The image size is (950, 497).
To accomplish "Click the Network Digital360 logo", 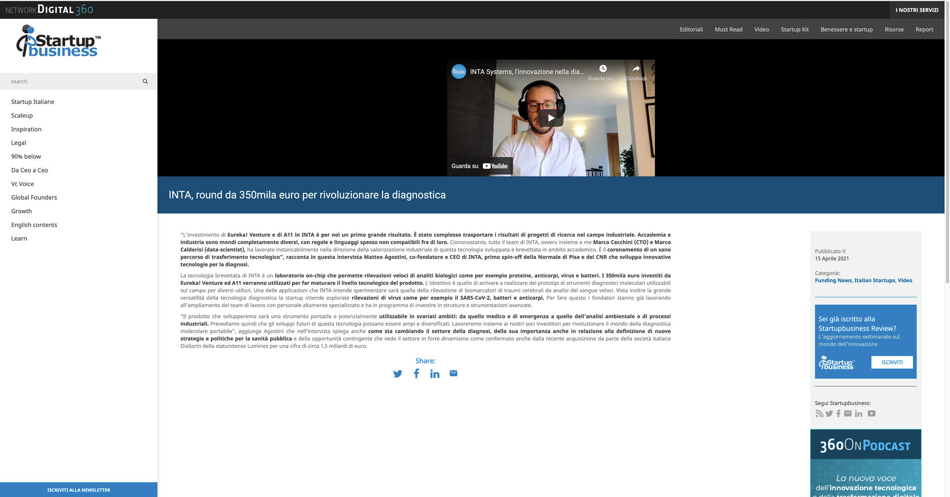I will click(x=49, y=9).
